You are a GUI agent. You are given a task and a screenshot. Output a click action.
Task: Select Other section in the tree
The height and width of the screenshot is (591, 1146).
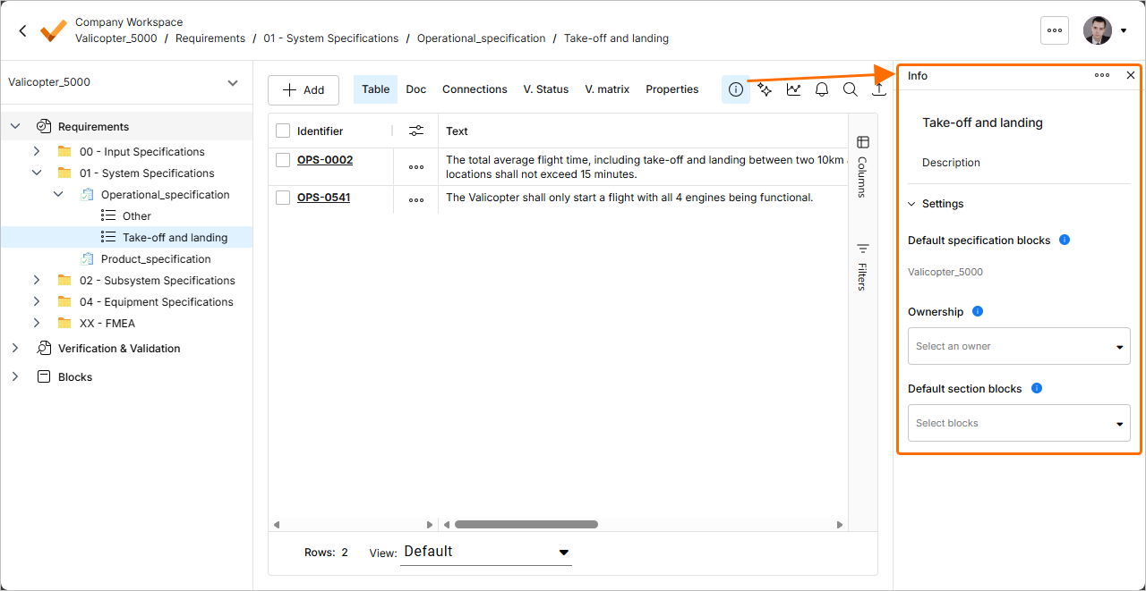click(x=137, y=215)
